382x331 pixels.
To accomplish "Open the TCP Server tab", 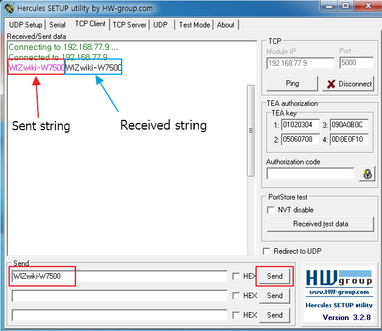I will [x=130, y=25].
